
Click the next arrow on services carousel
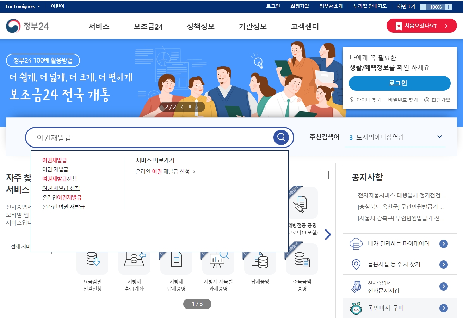coord(327,234)
